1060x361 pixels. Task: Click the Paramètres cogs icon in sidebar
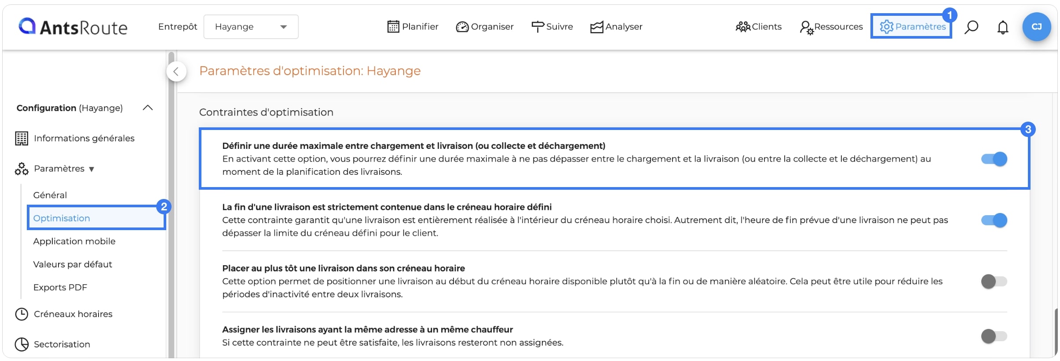22,169
